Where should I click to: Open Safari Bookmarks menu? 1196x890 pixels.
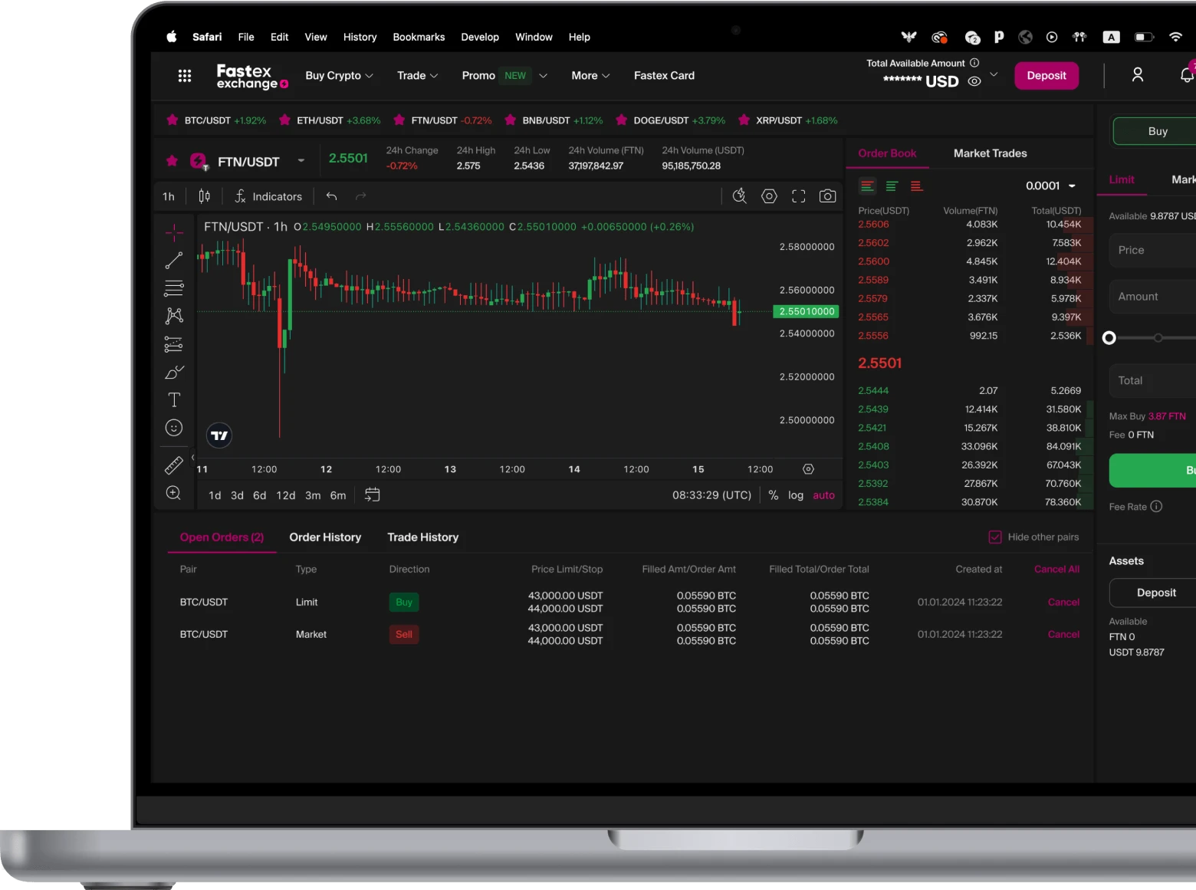tap(419, 37)
